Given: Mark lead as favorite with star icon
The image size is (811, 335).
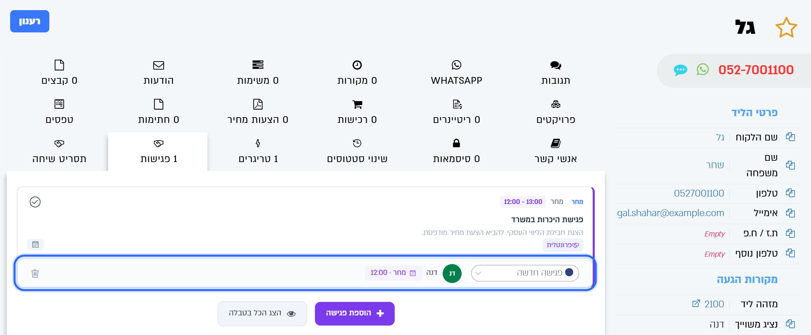Looking at the screenshot, I should [786, 27].
